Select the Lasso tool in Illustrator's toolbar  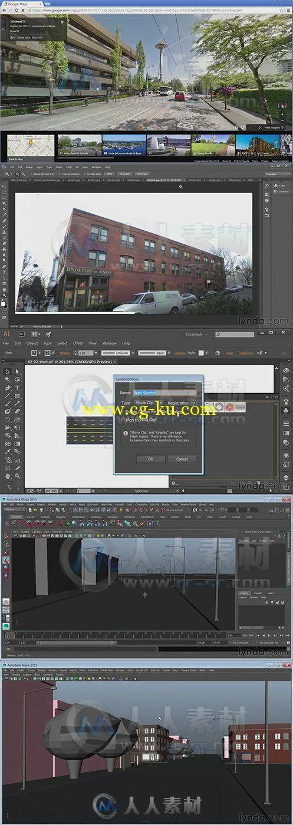click(17, 380)
